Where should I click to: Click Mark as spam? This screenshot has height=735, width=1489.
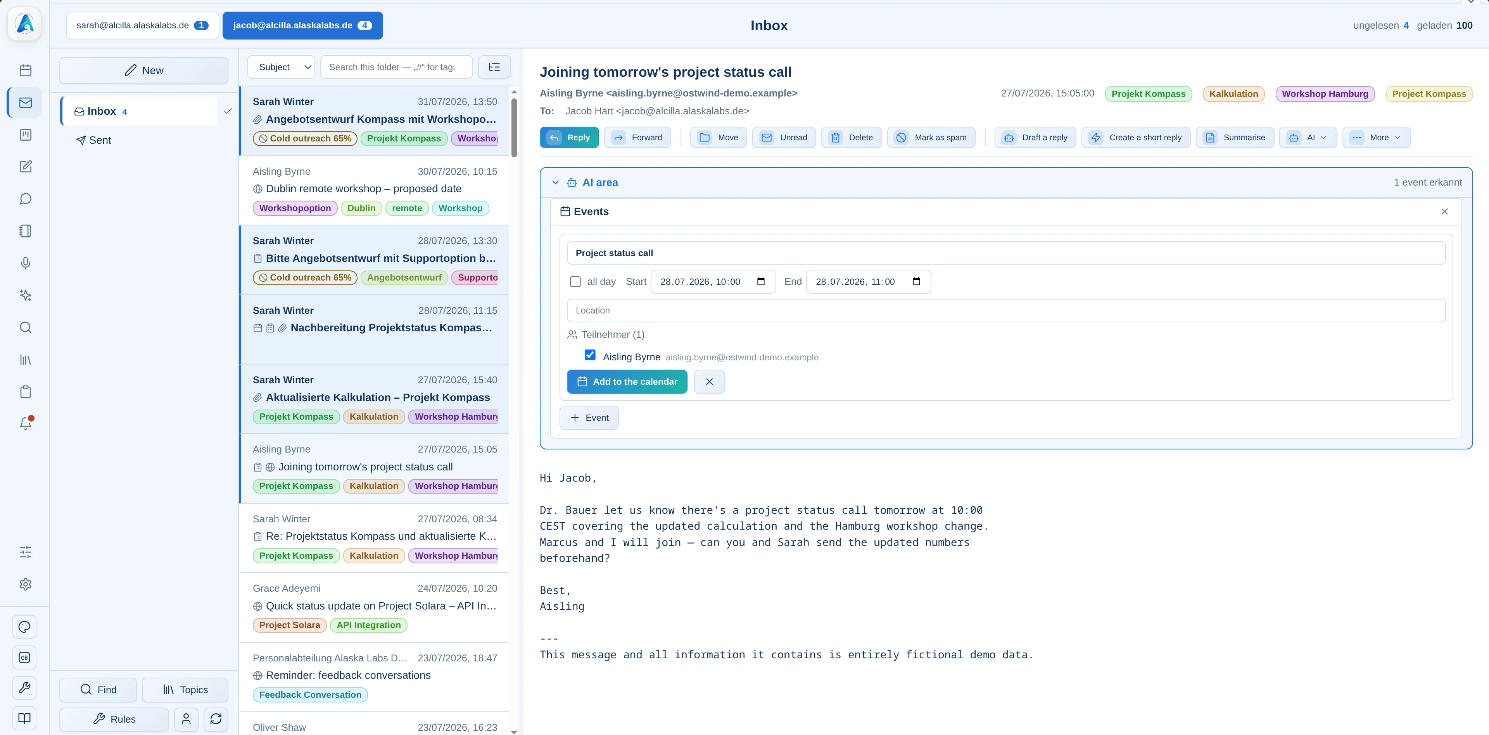(931, 138)
